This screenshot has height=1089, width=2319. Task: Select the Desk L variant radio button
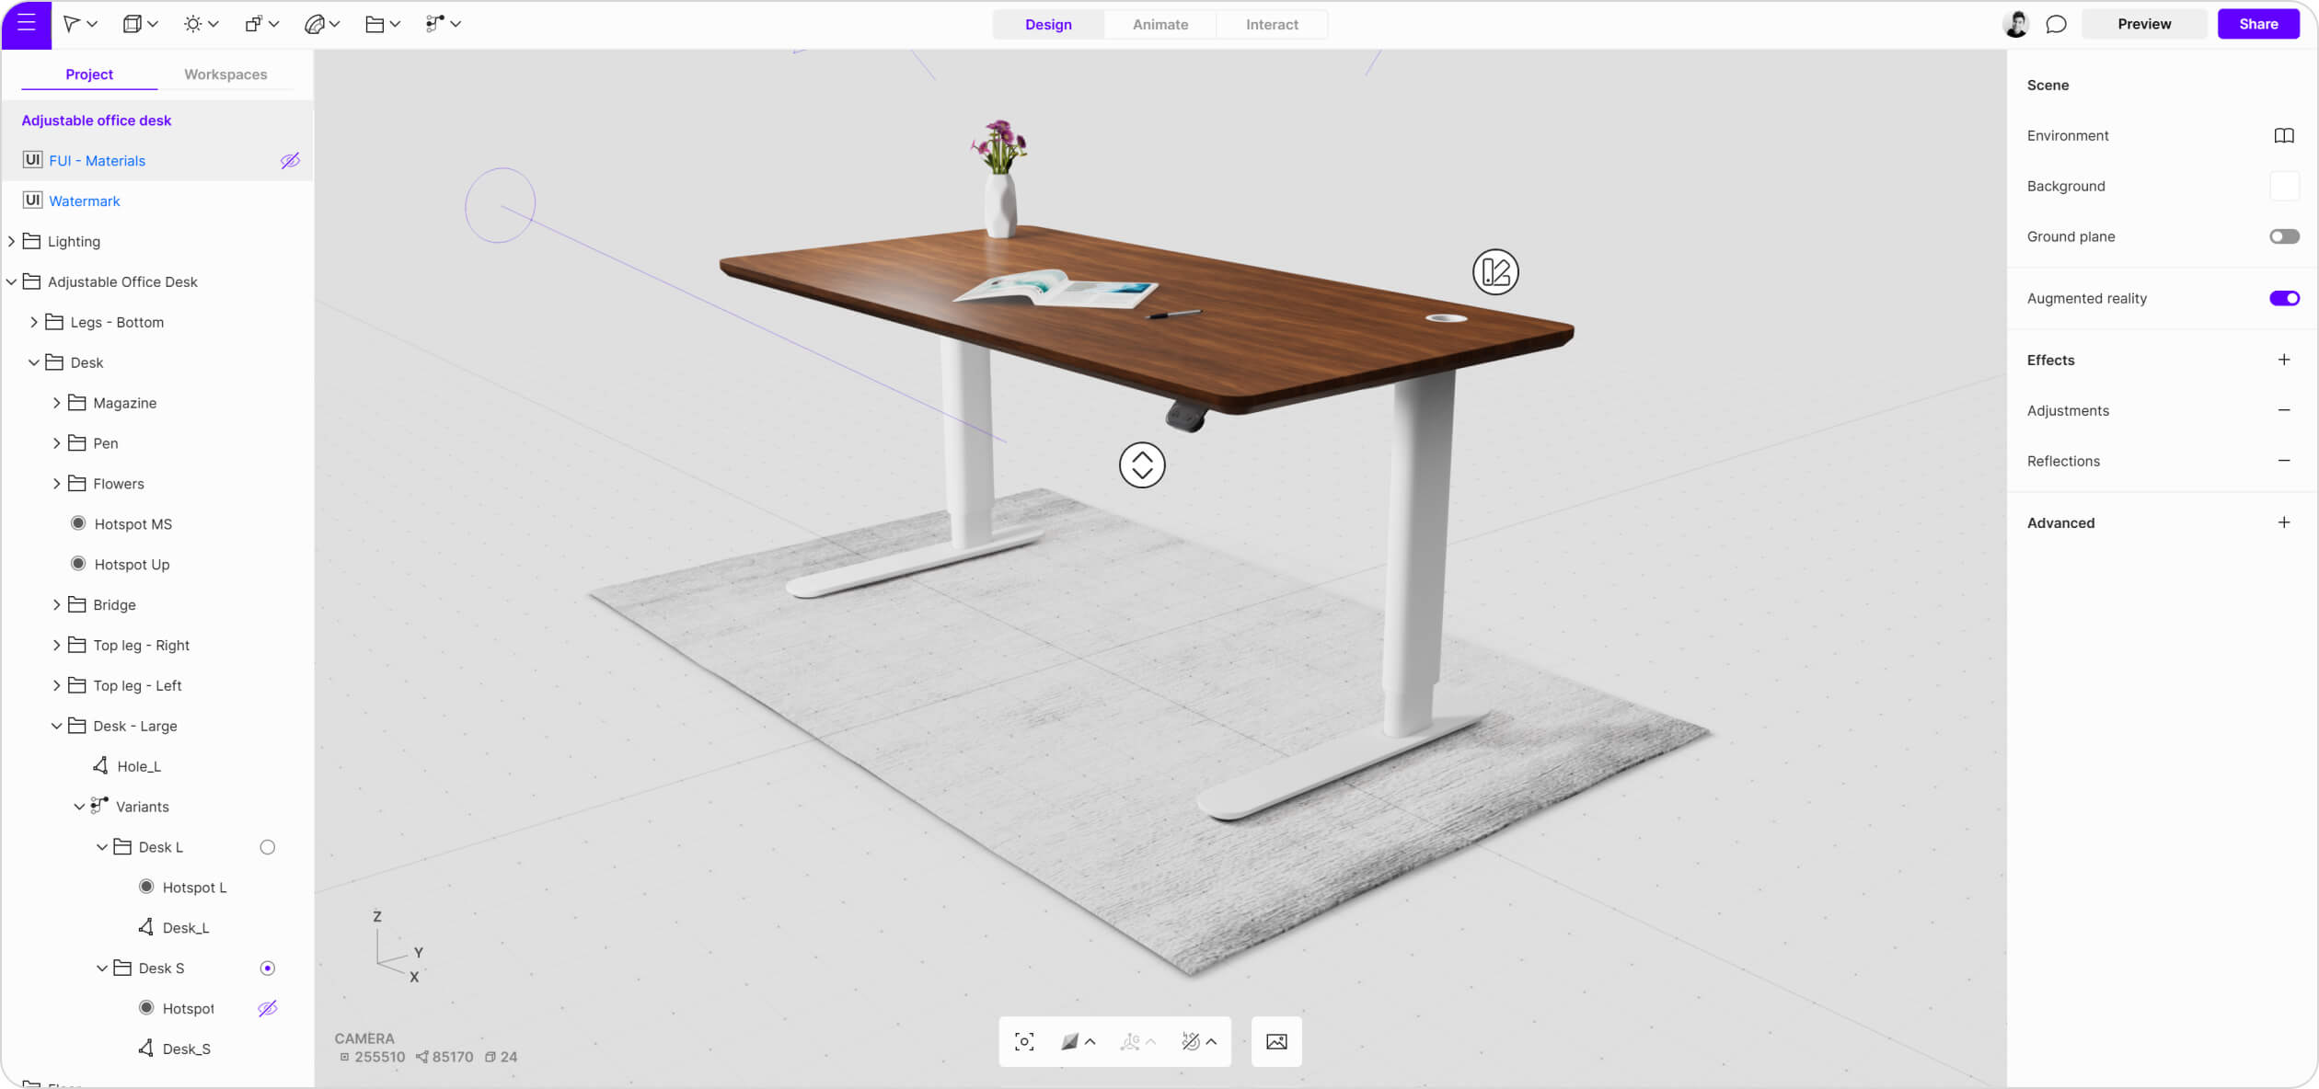(268, 847)
